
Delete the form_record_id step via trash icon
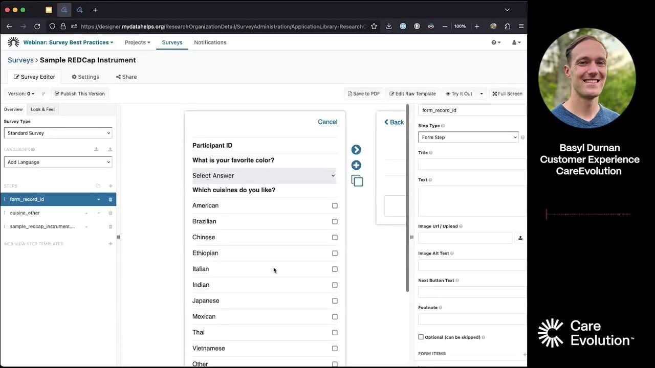(x=111, y=199)
